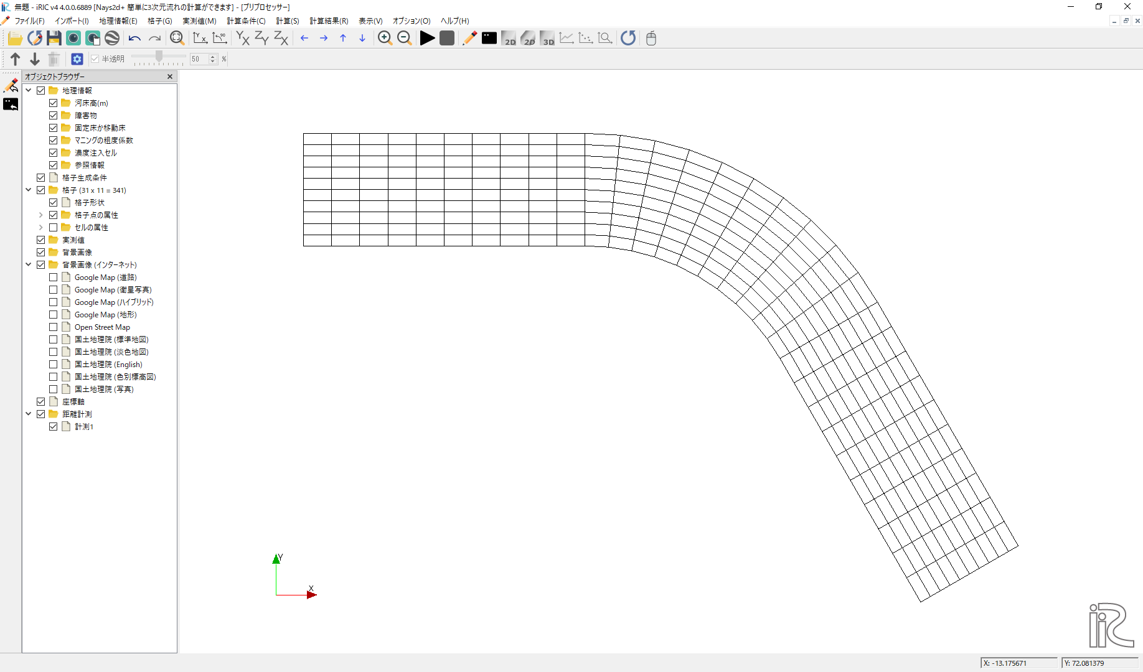
Task: Click the stop solver square icon
Action: [447, 39]
